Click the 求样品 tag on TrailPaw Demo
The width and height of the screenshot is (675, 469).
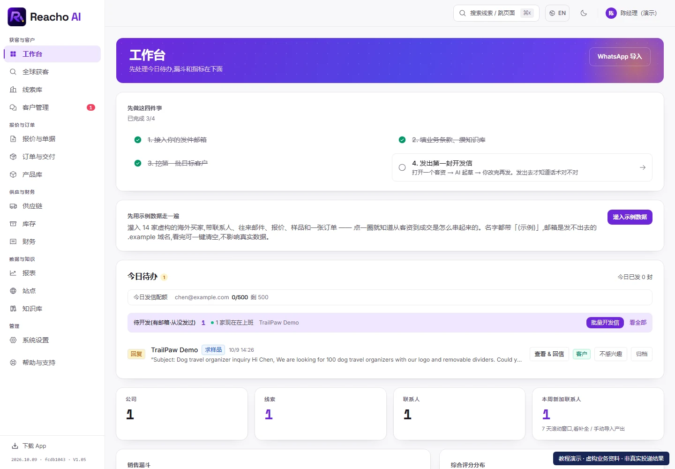pyautogui.click(x=213, y=350)
